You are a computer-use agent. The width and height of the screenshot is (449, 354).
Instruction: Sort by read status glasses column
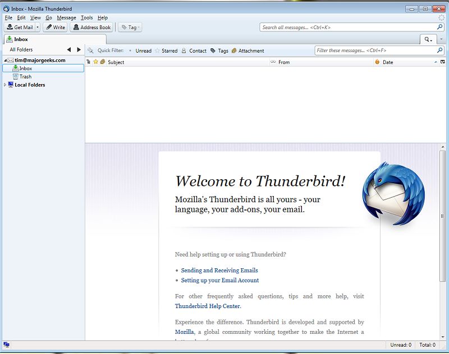(273, 62)
